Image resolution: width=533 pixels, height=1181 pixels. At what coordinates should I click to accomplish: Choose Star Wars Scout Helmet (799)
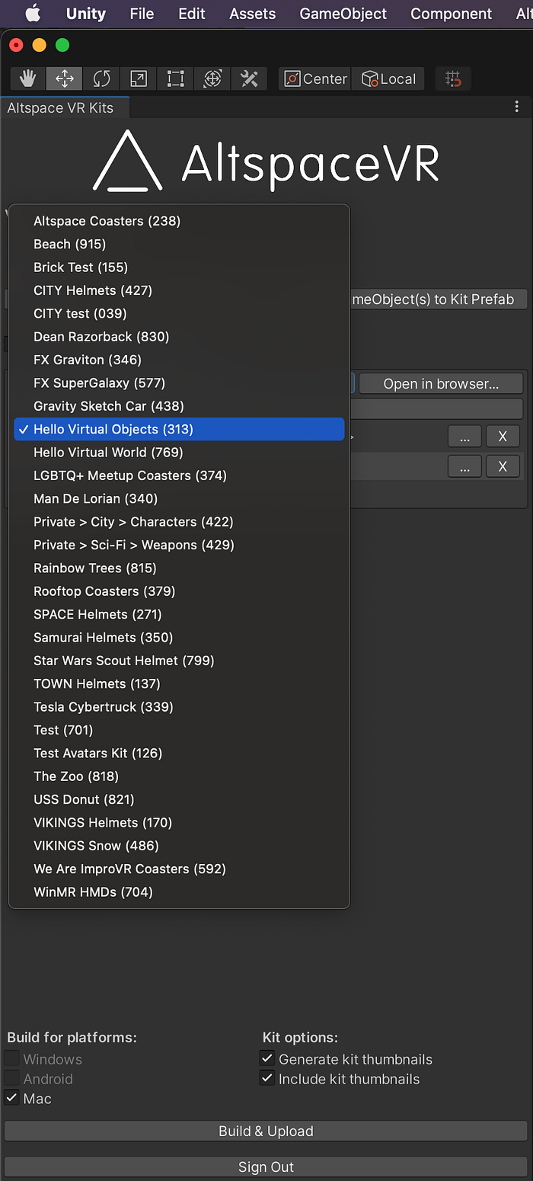pos(179,661)
